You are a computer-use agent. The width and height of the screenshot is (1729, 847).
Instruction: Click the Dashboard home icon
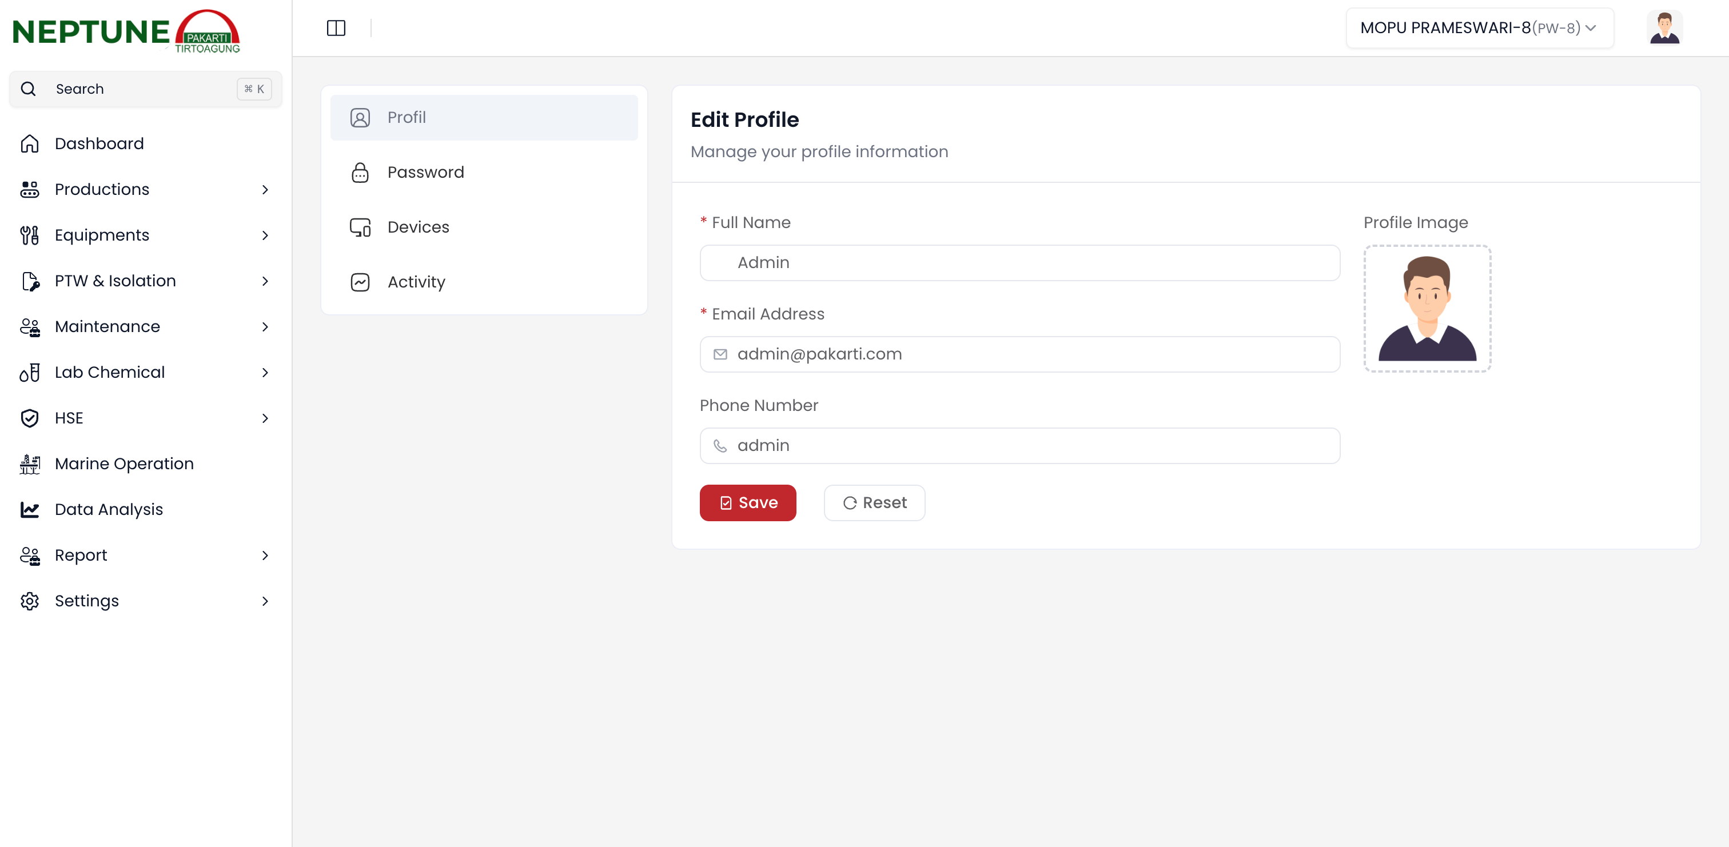pos(30,143)
